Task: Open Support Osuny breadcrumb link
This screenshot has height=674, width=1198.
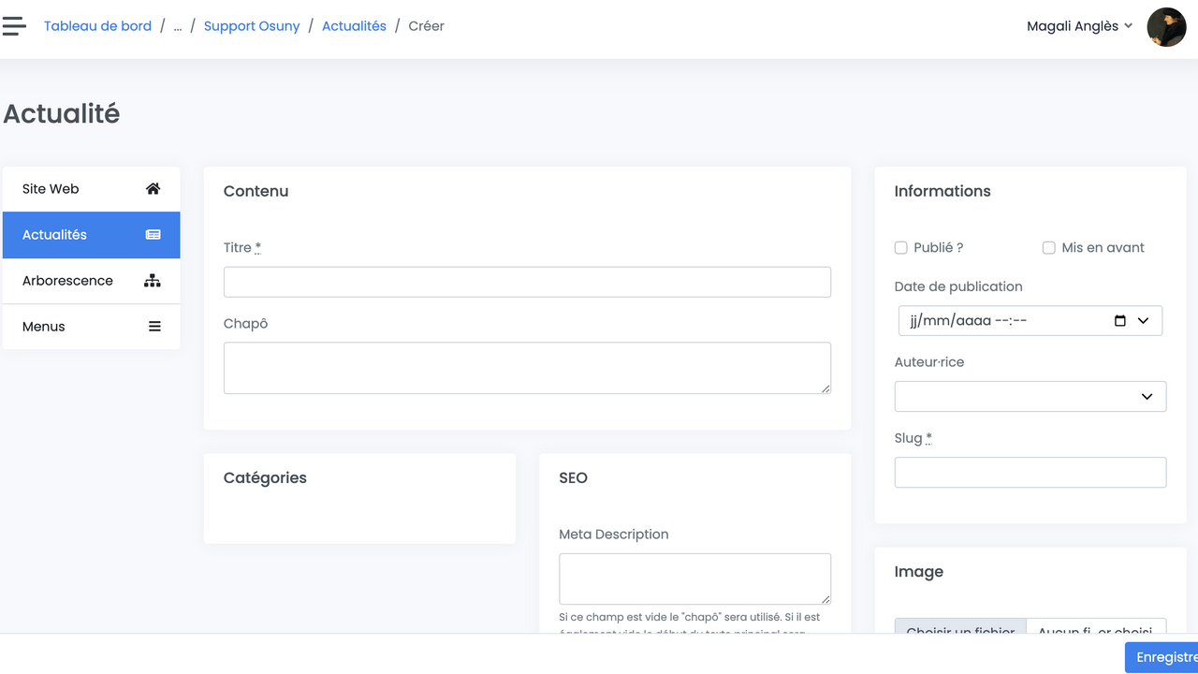Action: 252,26
